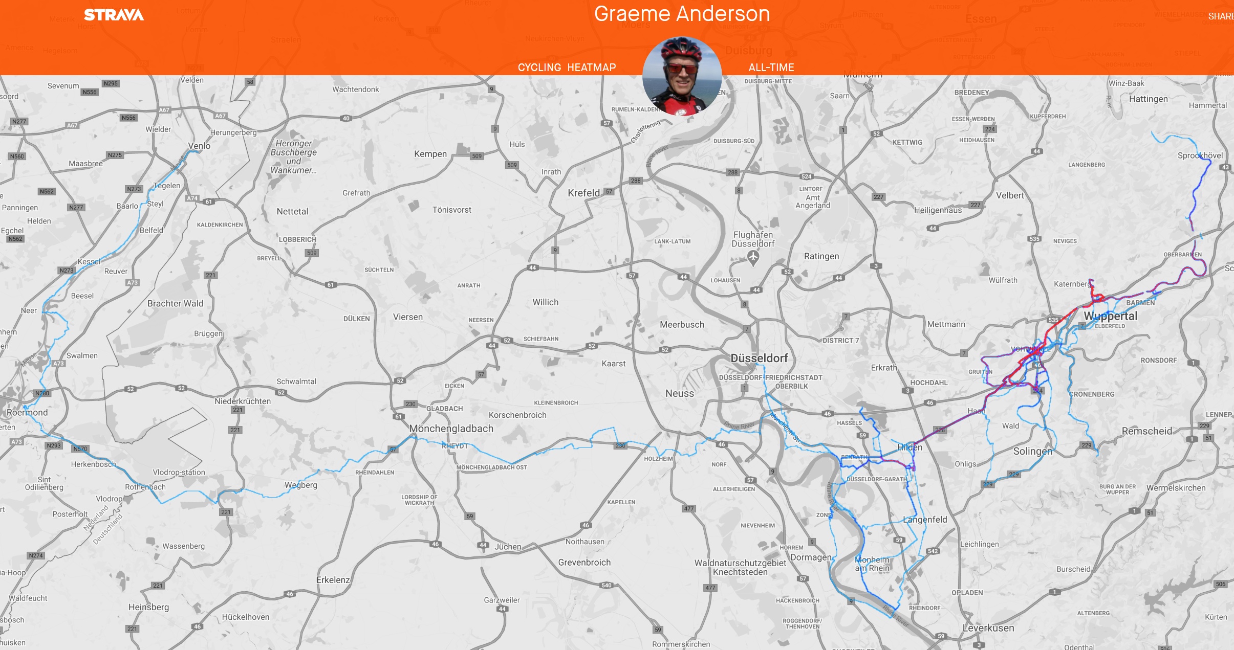Click the Düsseldorf city label
1234x650 pixels.
click(759, 358)
